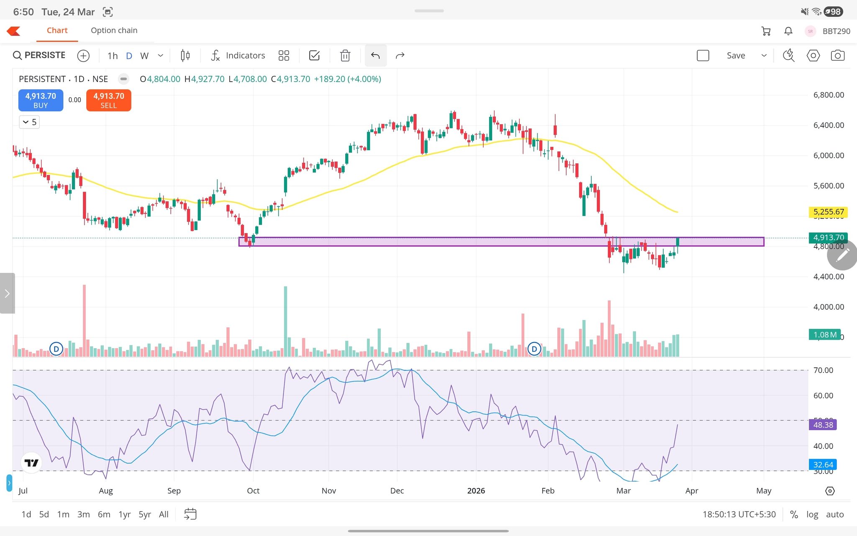Screen dimensions: 857x536
Task: Toggle log scale on price axis
Action: point(812,514)
